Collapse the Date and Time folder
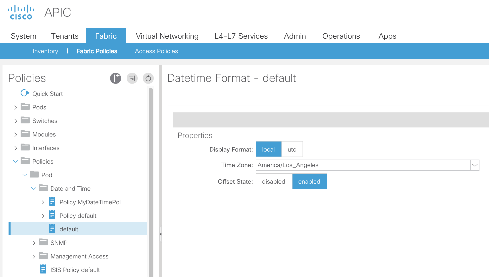Viewport: 489px width, 277px height. 34,188
